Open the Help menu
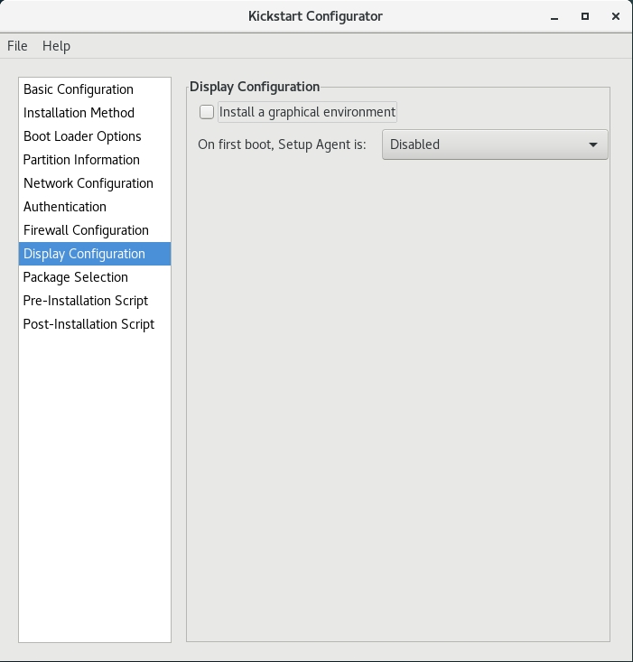 (56, 46)
